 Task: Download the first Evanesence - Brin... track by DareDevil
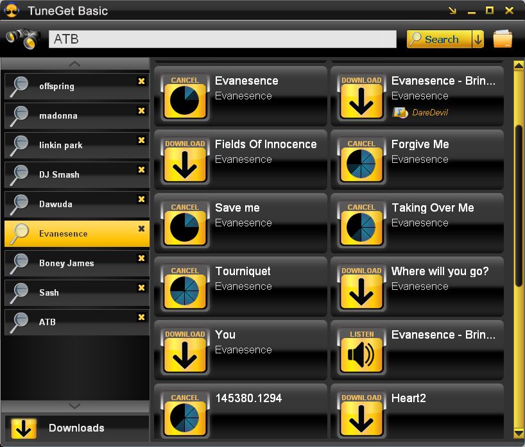361,97
